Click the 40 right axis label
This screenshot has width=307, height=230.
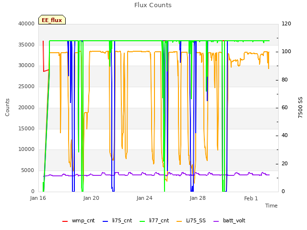click(284, 135)
